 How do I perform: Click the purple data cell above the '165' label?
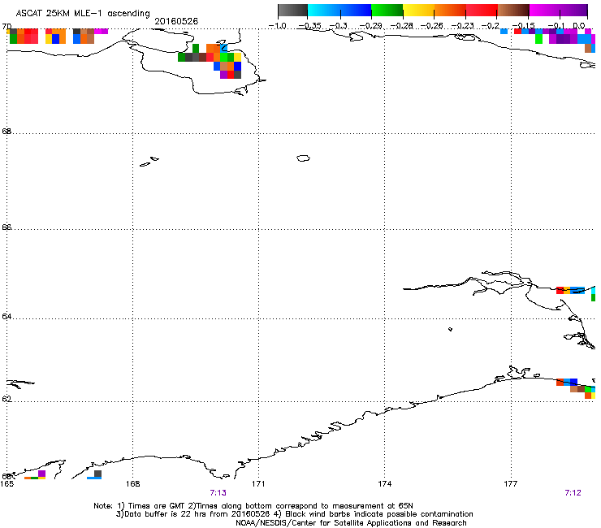41,474
